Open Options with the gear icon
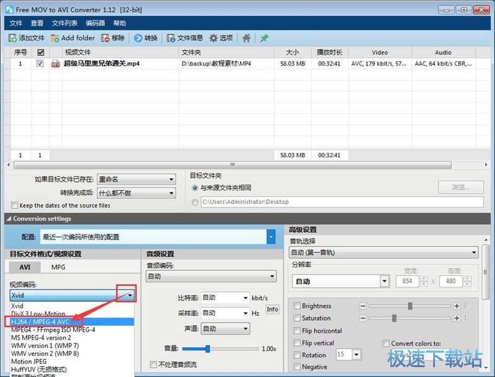The width and height of the screenshot is (495, 377). (x=213, y=38)
